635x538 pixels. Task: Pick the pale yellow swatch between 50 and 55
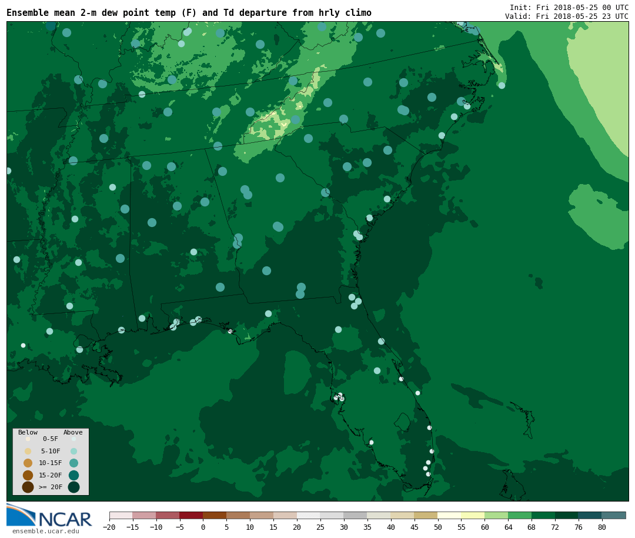coord(450,515)
